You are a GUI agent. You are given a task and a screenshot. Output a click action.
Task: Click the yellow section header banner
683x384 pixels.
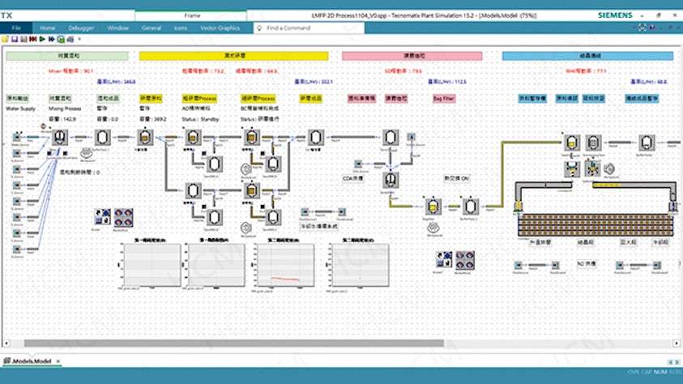pyautogui.click(x=233, y=56)
